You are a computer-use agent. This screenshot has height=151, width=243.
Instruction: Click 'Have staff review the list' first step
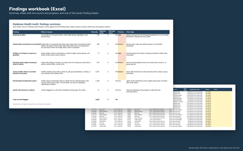[147, 72]
